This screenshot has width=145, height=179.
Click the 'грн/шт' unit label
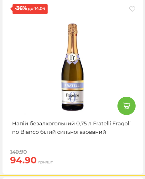click(x=45, y=162)
